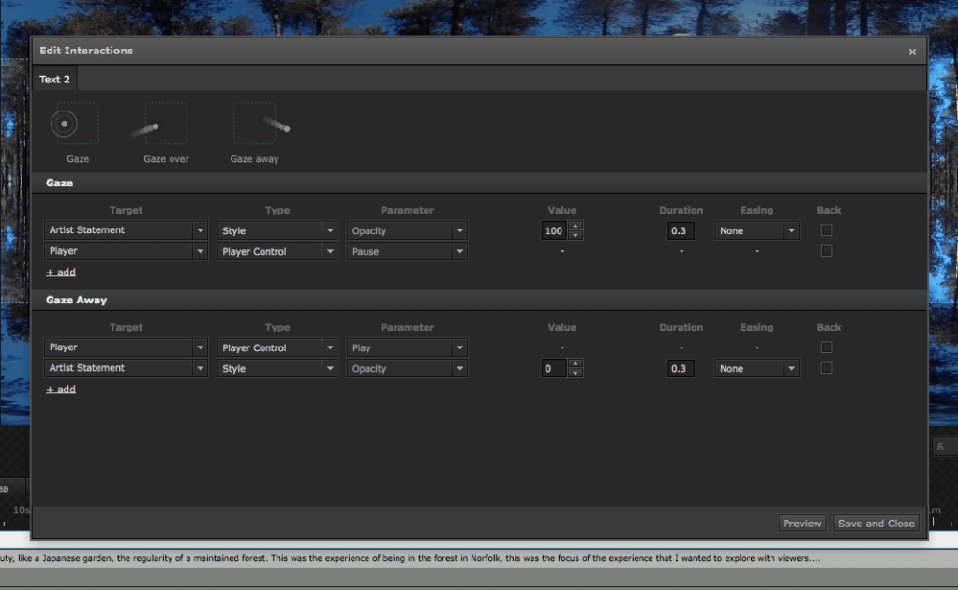Switch to the Text 2 tab
This screenshot has width=958, height=590.
click(x=54, y=80)
